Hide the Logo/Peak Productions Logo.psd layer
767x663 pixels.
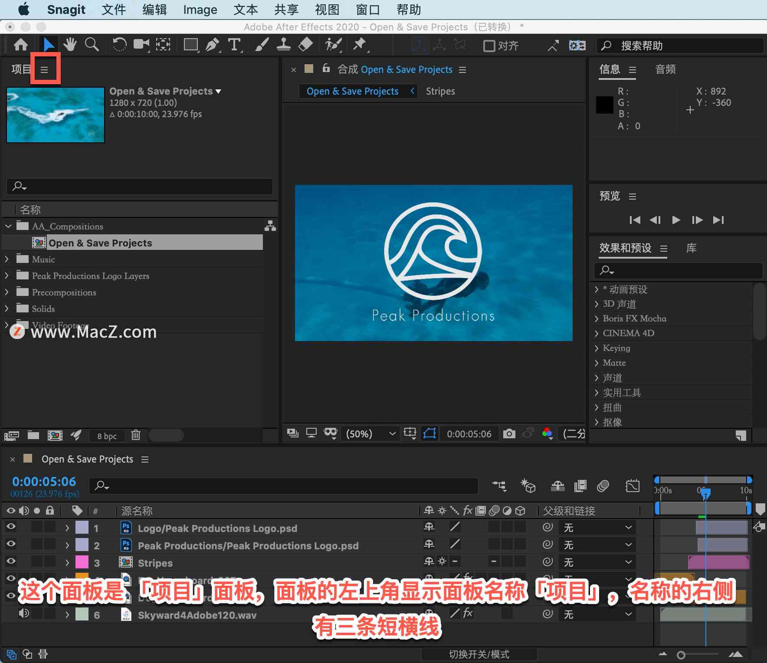(11, 527)
